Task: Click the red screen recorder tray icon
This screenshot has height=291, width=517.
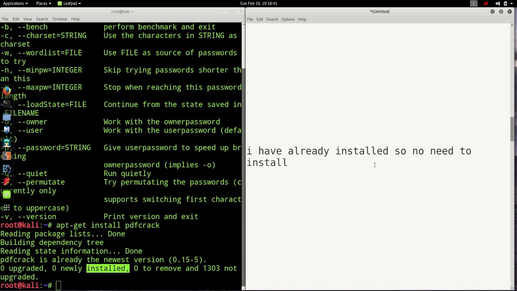Action: tap(486, 3)
